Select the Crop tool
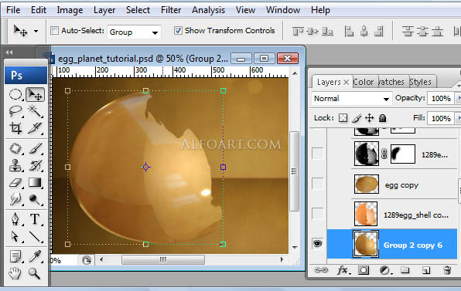This screenshot has height=291, width=461. pyautogui.click(x=15, y=128)
